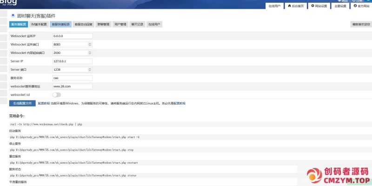Click stepper arrows on Websocket 监听端口 field

pos(90,44)
